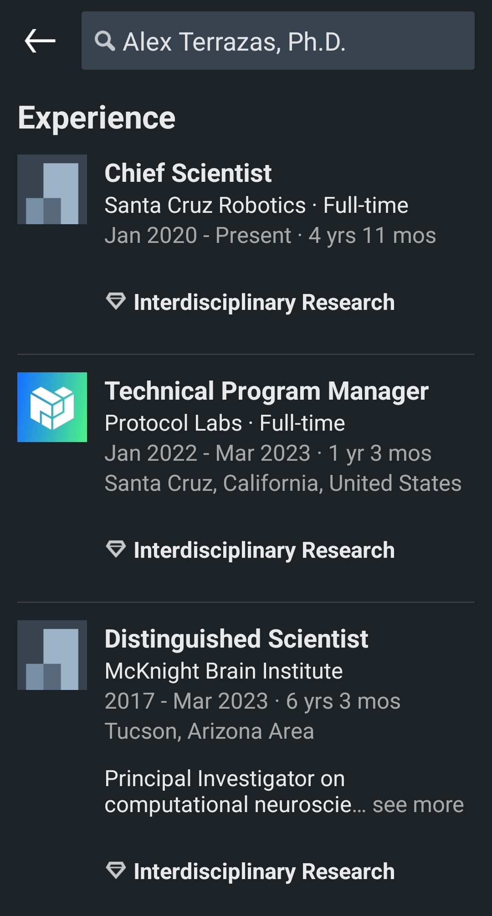
Task: Open the McKnight Brain Institute logo placeholder
Action: coord(52,655)
